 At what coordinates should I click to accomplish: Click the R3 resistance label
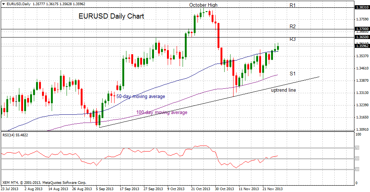click(x=293, y=39)
